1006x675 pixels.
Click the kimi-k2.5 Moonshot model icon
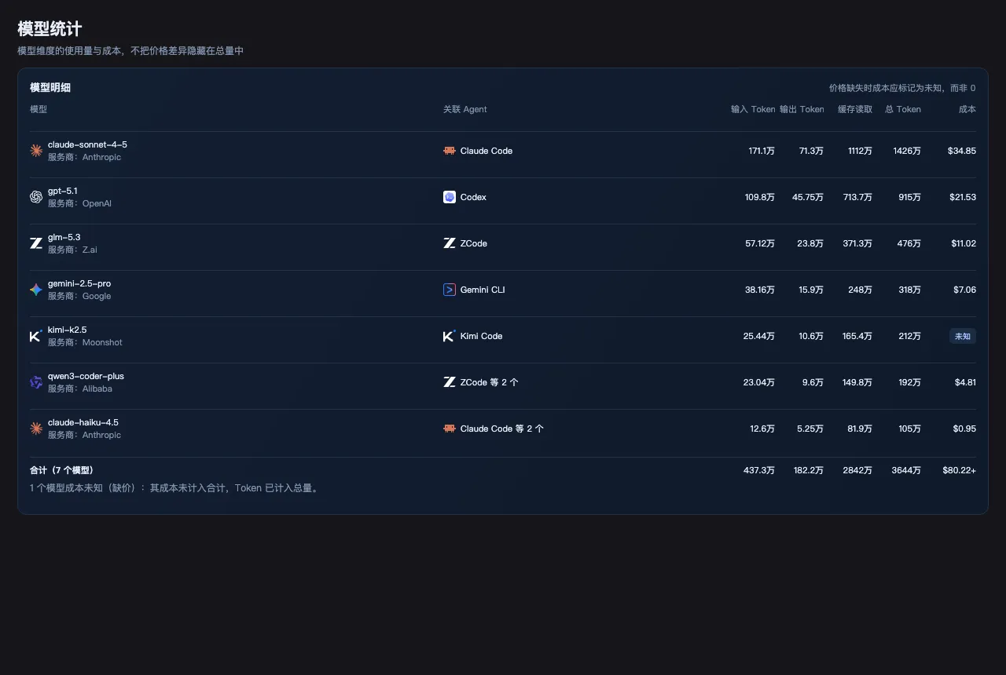[x=36, y=336]
